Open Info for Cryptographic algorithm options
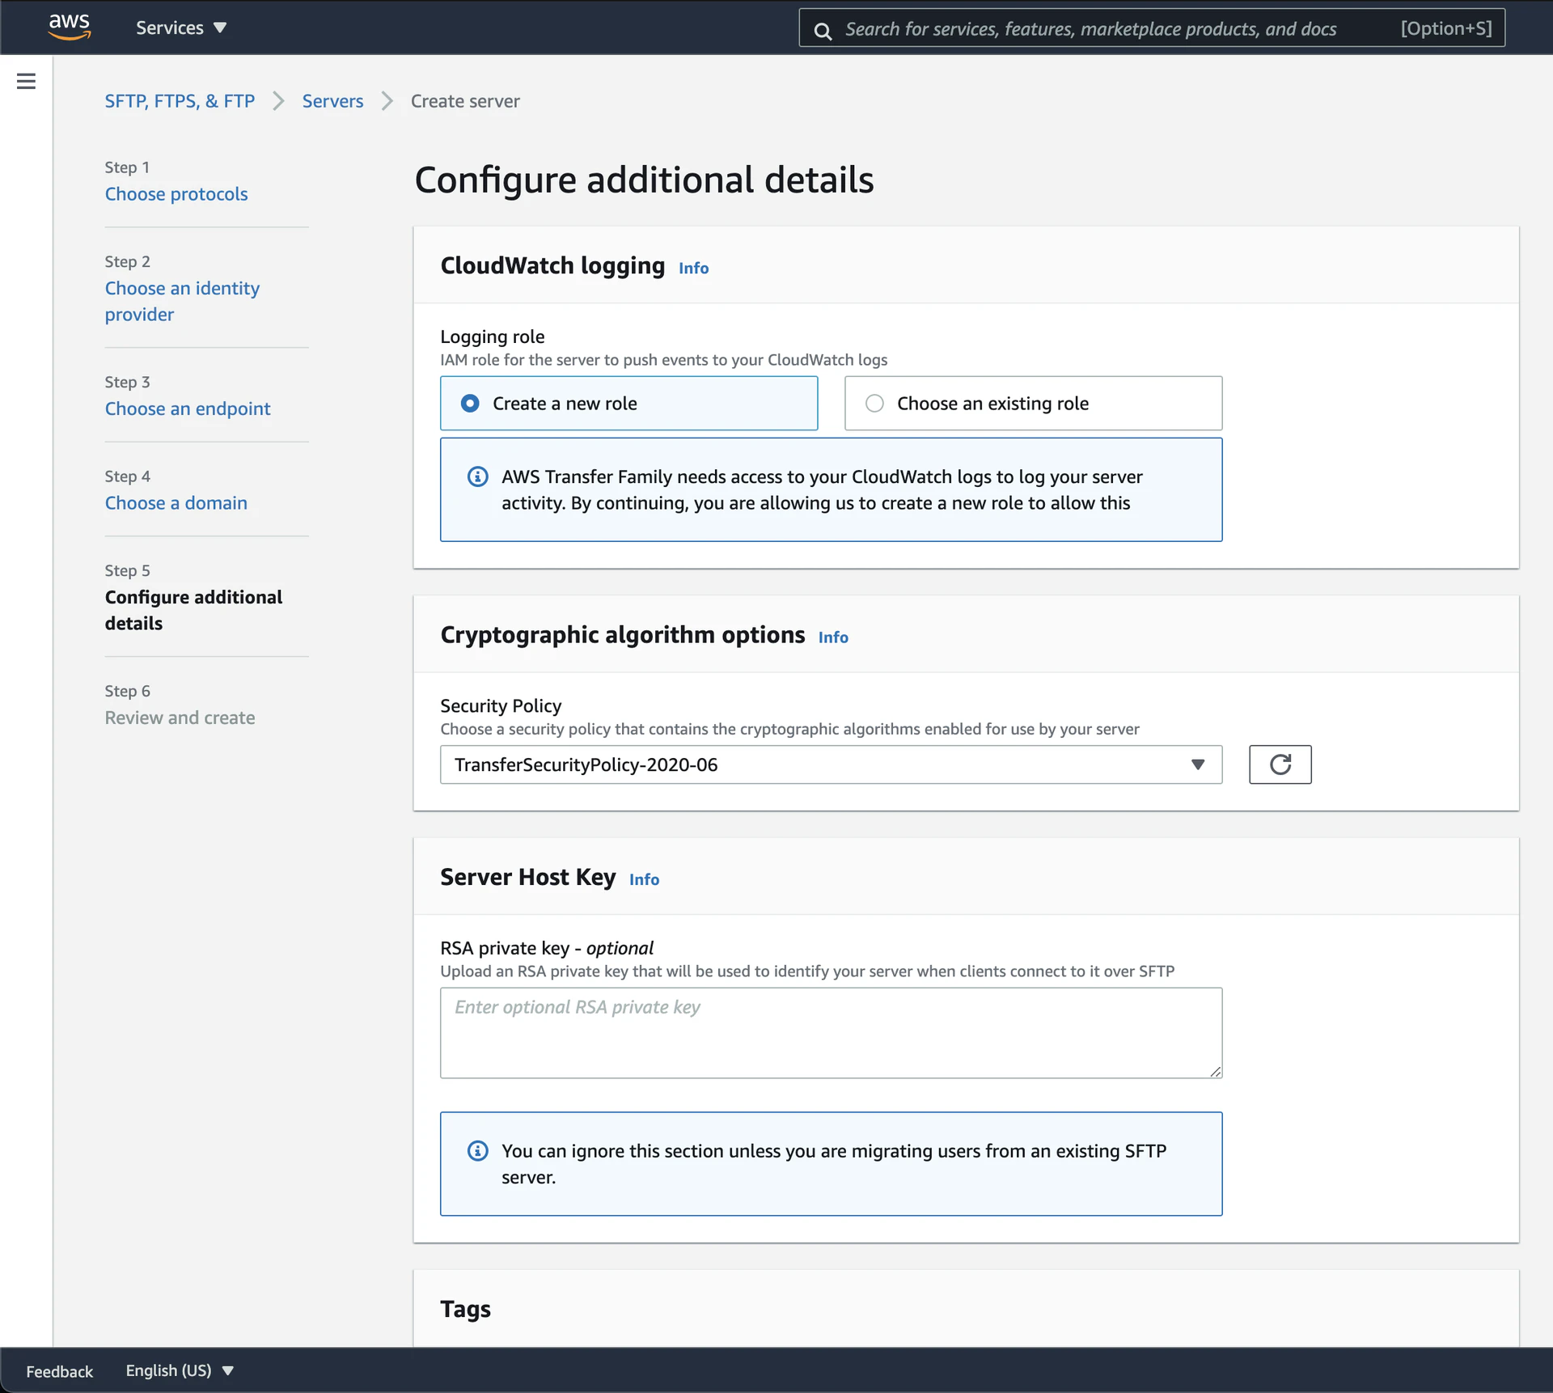This screenshot has height=1393, width=1553. [833, 637]
